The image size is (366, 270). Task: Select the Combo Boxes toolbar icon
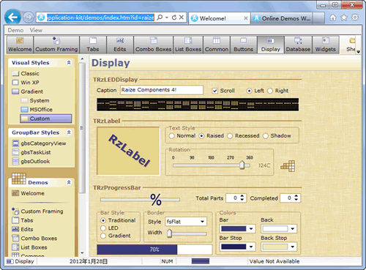154,45
